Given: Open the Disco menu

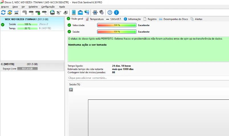Looking at the screenshot, I should tap(15, 7).
